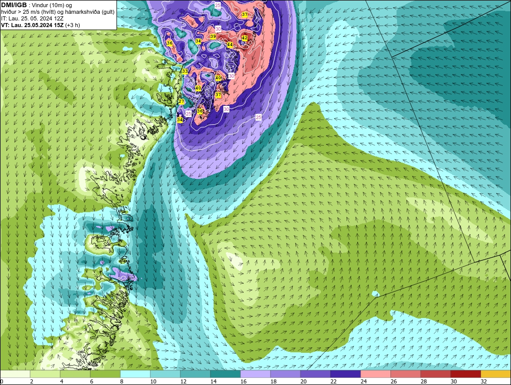Viewport: 511px width, 385px height.
Task: Click the pale green 2–4 legend swatch
Action: tap(45, 374)
